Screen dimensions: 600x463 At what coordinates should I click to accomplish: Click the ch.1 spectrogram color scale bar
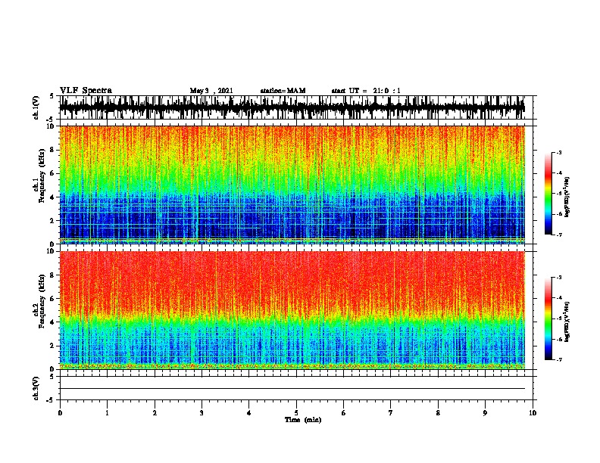click(548, 194)
